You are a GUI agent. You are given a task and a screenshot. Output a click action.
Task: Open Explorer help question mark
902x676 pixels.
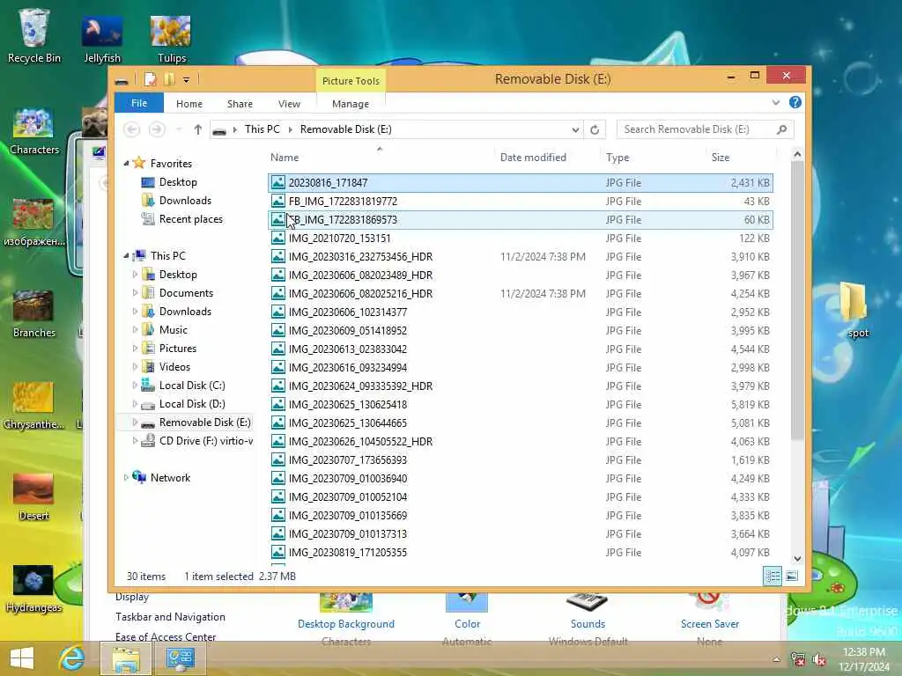pos(795,102)
